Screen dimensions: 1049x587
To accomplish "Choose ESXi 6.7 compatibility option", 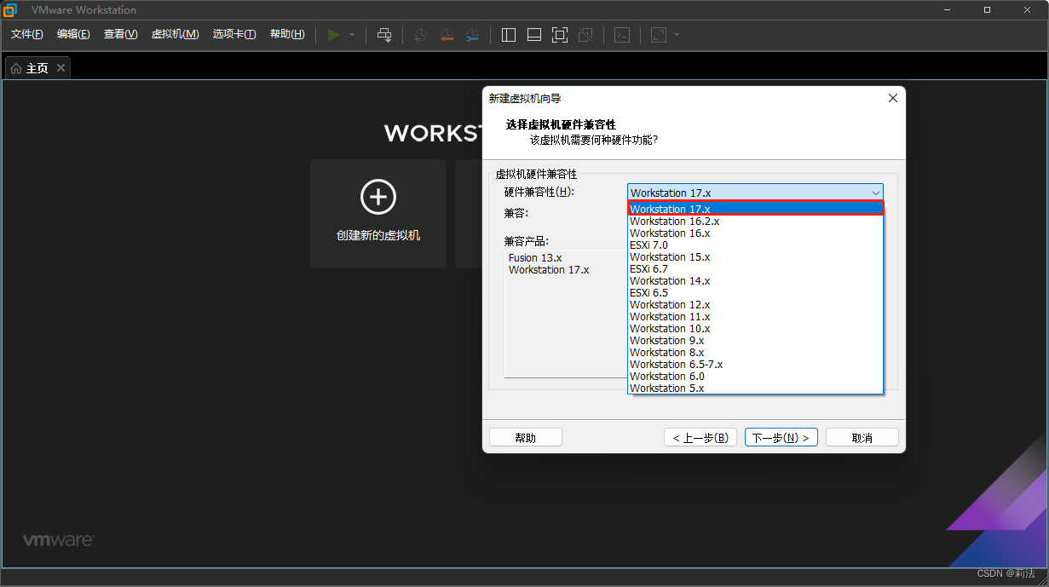I will click(x=755, y=268).
